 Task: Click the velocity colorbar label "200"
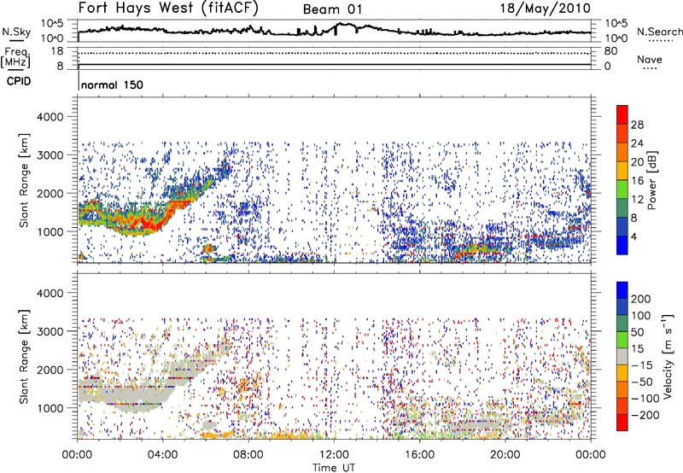click(x=641, y=299)
